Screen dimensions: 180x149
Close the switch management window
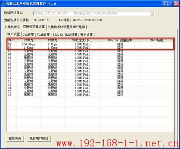pos(176,4)
